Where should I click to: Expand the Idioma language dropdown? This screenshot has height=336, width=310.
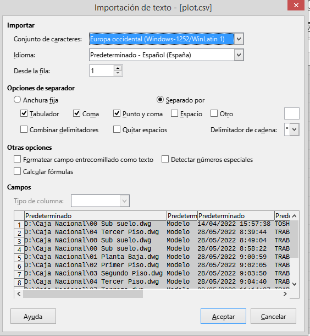pyautogui.click(x=239, y=55)
